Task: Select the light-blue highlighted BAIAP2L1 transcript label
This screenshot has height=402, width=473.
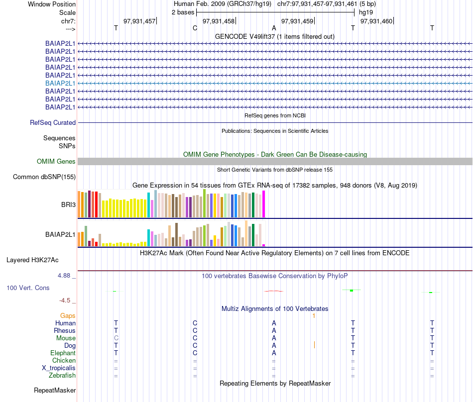Action: click(x=60, y=83)
